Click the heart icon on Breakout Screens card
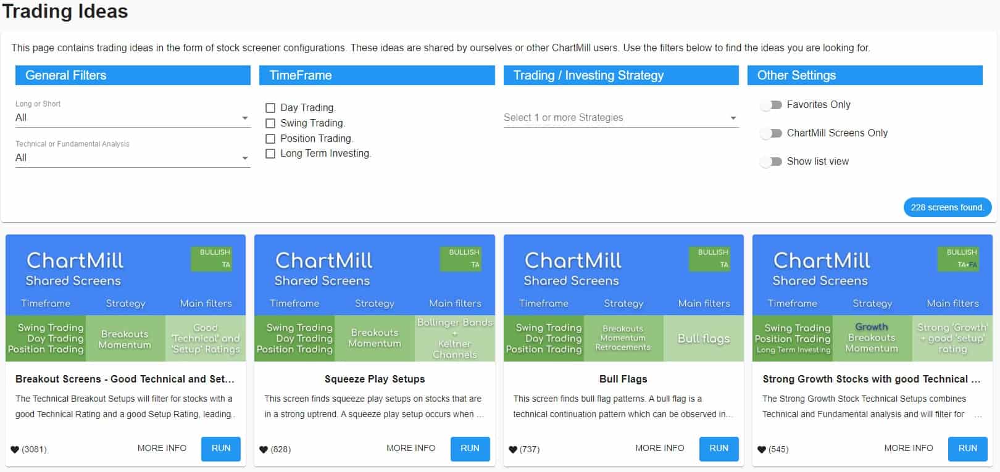The height and width of the screenshot is (472, 1000). pyautogui.click(x=15, y=449)
